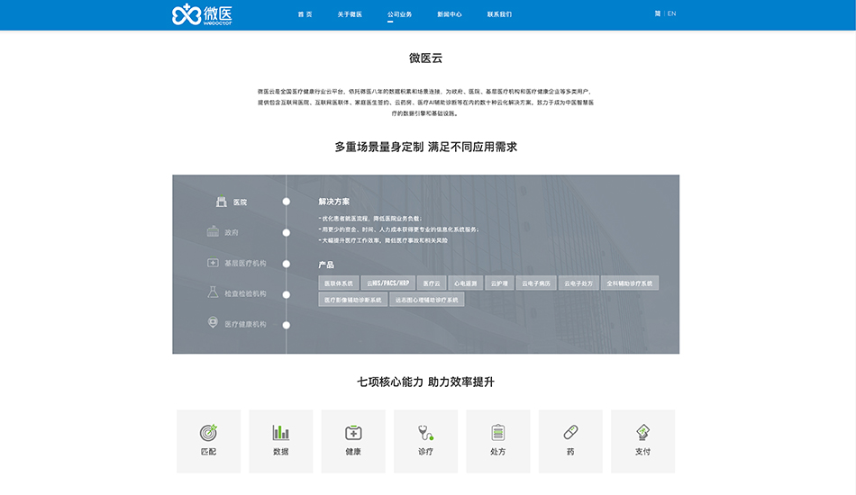Open the 支付 payment card
Viewport: 856px width, 495px height.
pos(642,440)
